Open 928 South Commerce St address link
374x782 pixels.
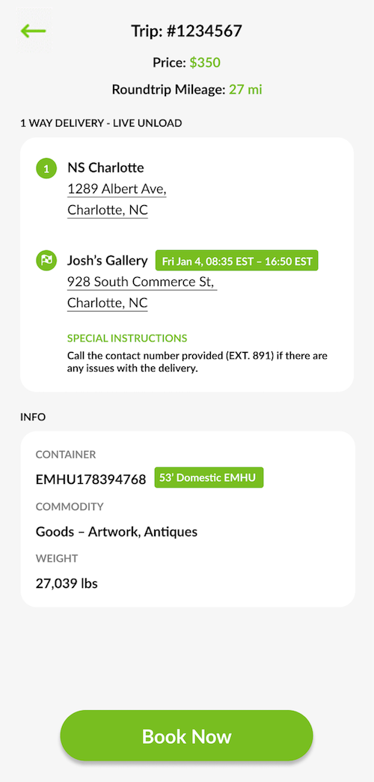(142, 282)
